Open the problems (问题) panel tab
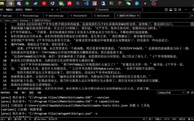The image size is (194, 121). (x=39, y=93)
